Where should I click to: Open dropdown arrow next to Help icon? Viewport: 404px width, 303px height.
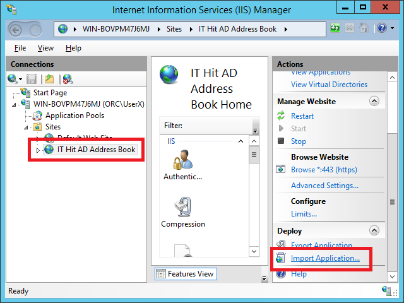point(393,28)
